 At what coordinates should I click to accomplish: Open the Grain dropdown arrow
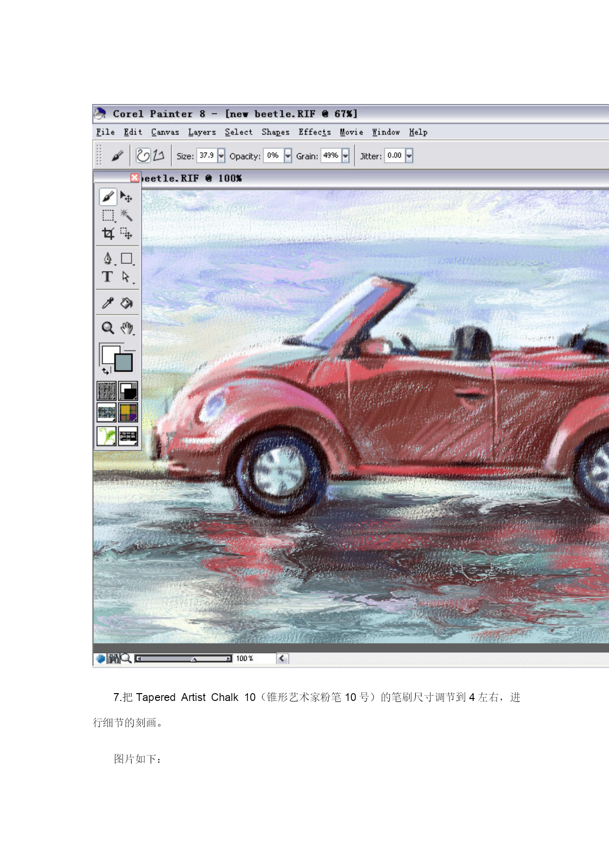pos(345,156)
